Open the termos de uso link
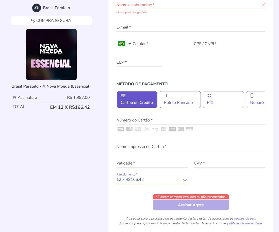Image resolution: width=279 pixels, height=232 pixels. point(244,219)
